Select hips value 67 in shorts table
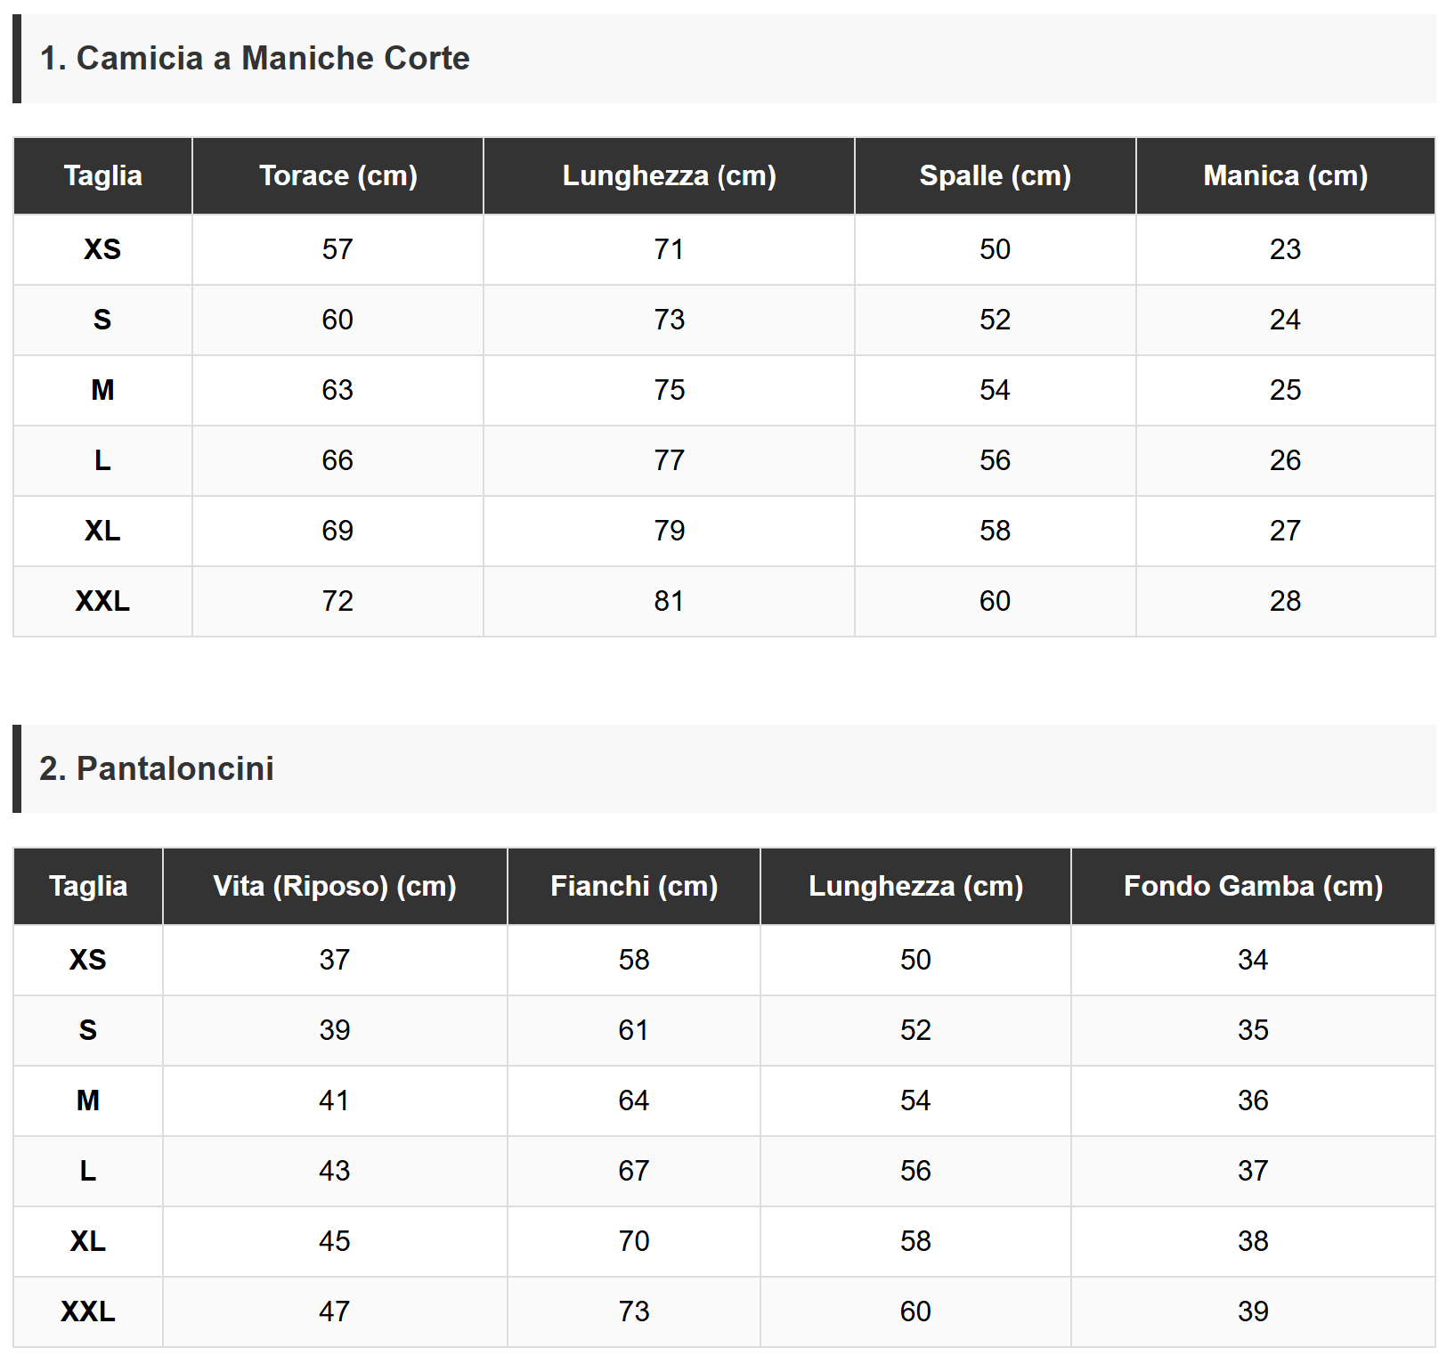The width and height of the screenshot is (1447, 1364). pos(634,1171)
